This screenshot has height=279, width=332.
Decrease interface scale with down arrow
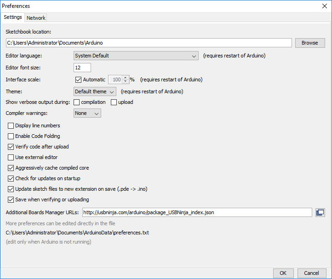click(126, 81)
